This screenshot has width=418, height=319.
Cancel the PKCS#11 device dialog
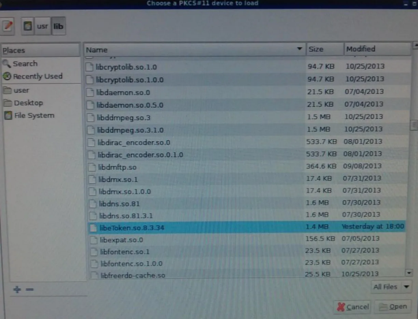(353, 307)
